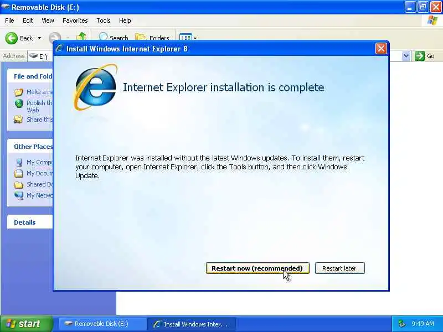
Task: Switch to Removable Disk (E:) taskbar button
Action: [102, 324]
